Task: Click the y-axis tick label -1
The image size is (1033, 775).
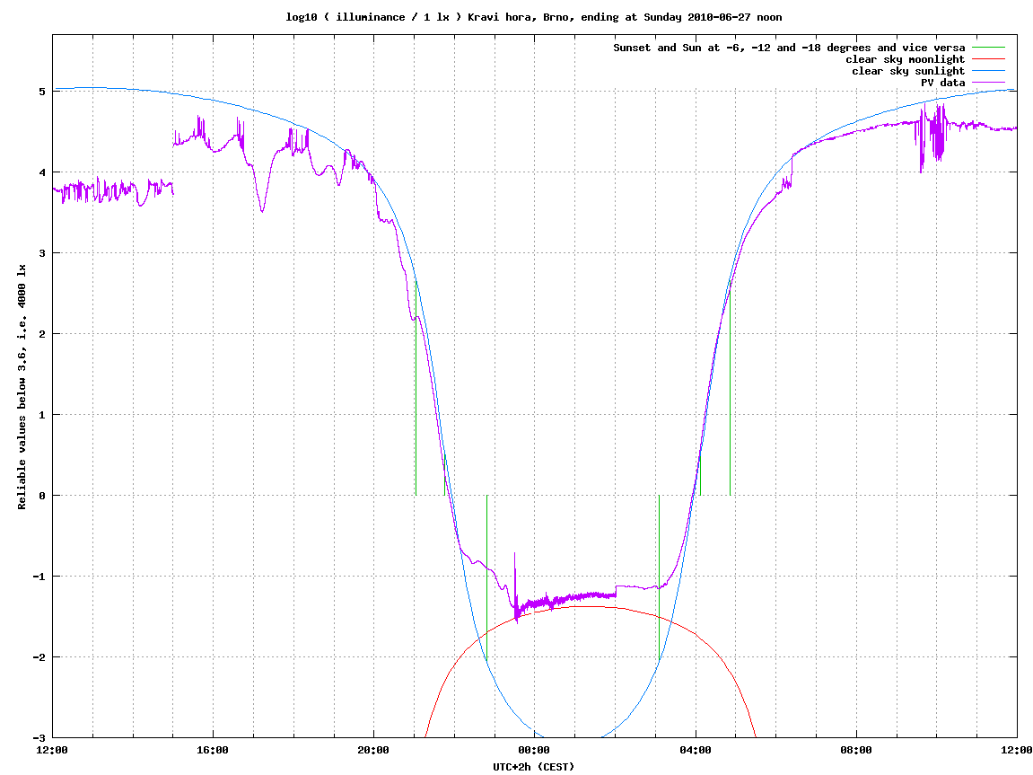Action: click(x=39, y=577)
